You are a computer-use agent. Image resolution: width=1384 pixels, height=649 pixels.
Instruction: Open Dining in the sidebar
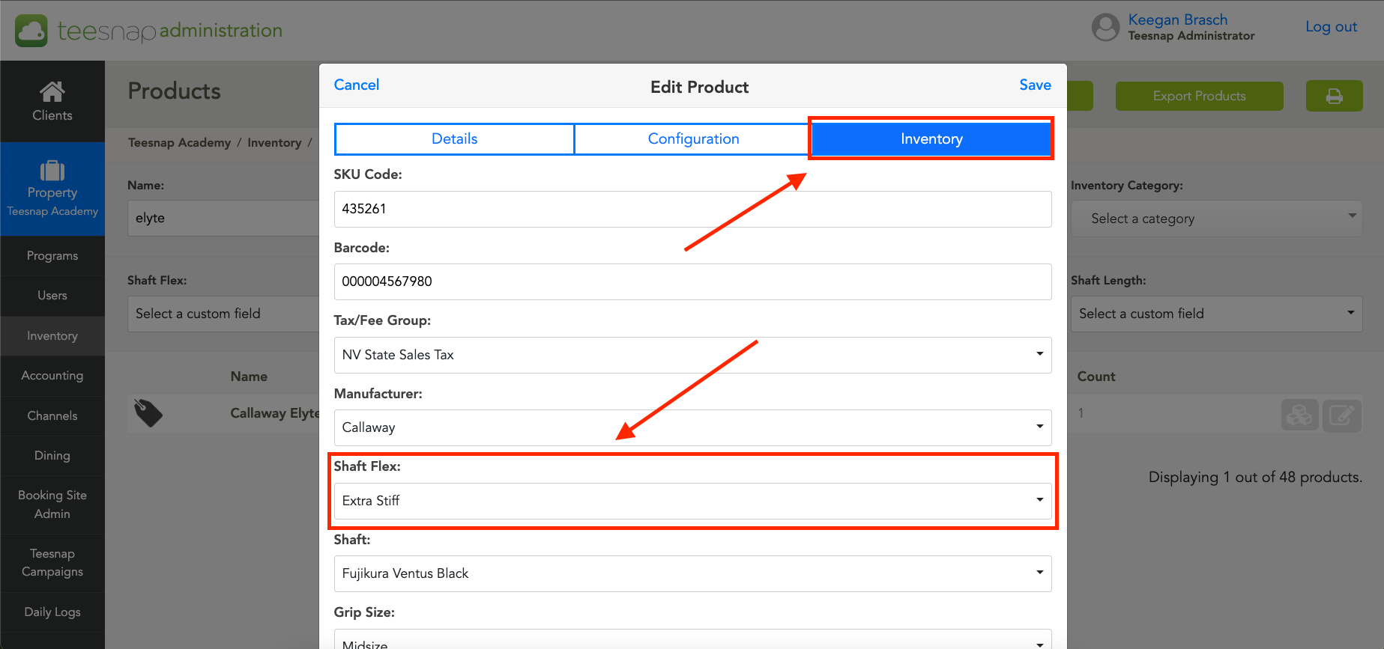52,456
